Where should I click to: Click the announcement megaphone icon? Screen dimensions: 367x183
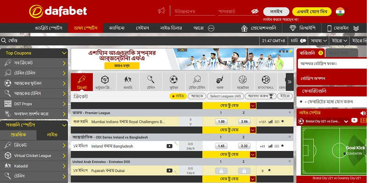click(x=161, y=11)
